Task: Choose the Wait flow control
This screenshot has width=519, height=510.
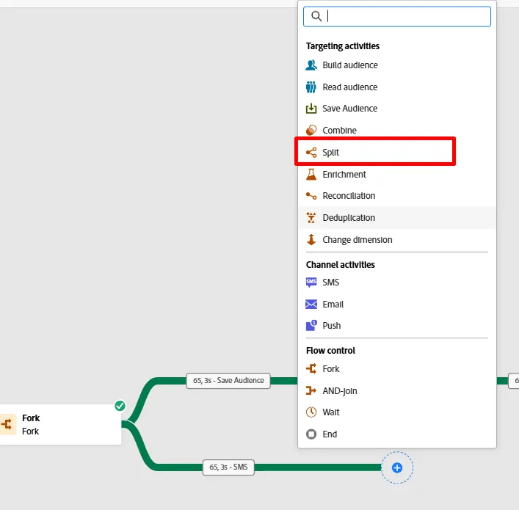Action: coord(397,412)
